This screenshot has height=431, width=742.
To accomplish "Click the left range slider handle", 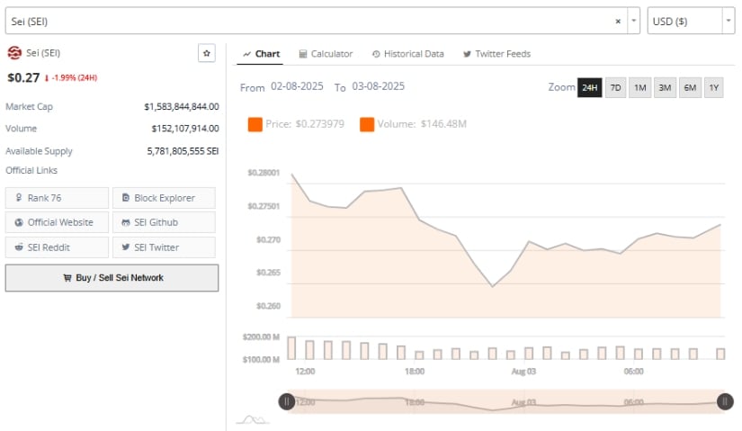I will [x=286, y=402].
